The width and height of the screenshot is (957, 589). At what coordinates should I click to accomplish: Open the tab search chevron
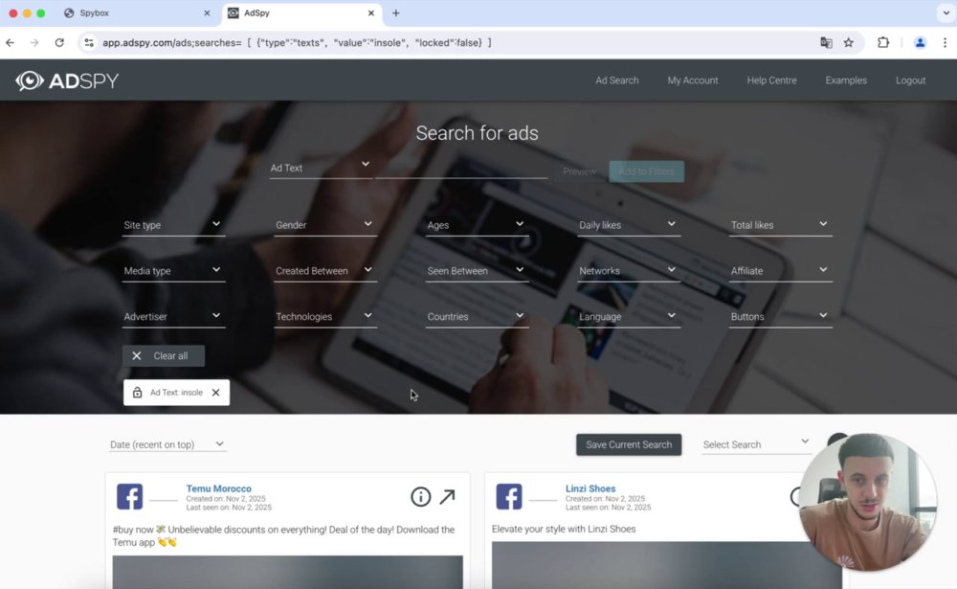pos(946,12)
